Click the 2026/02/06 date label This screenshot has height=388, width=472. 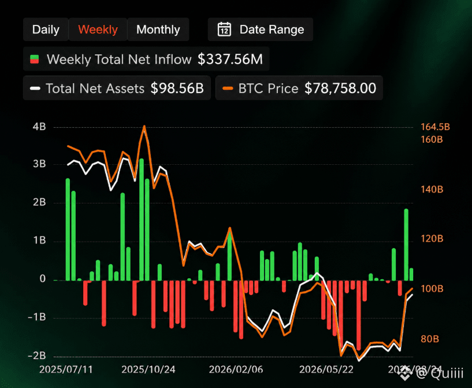(236, 369)
